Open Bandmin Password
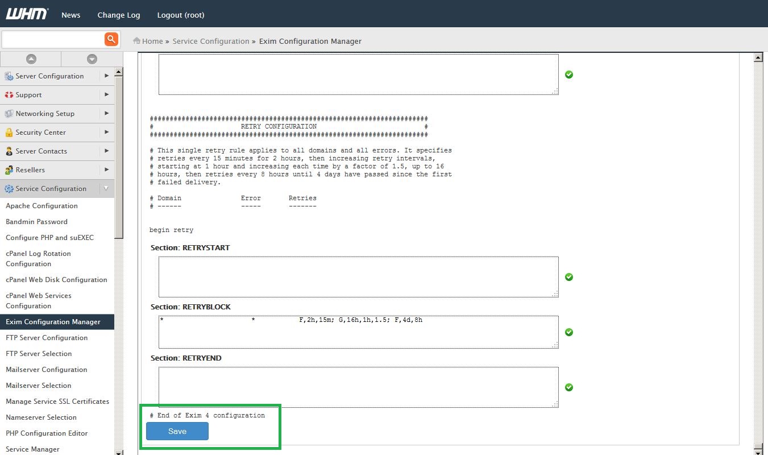 click(x=36, y=222)
